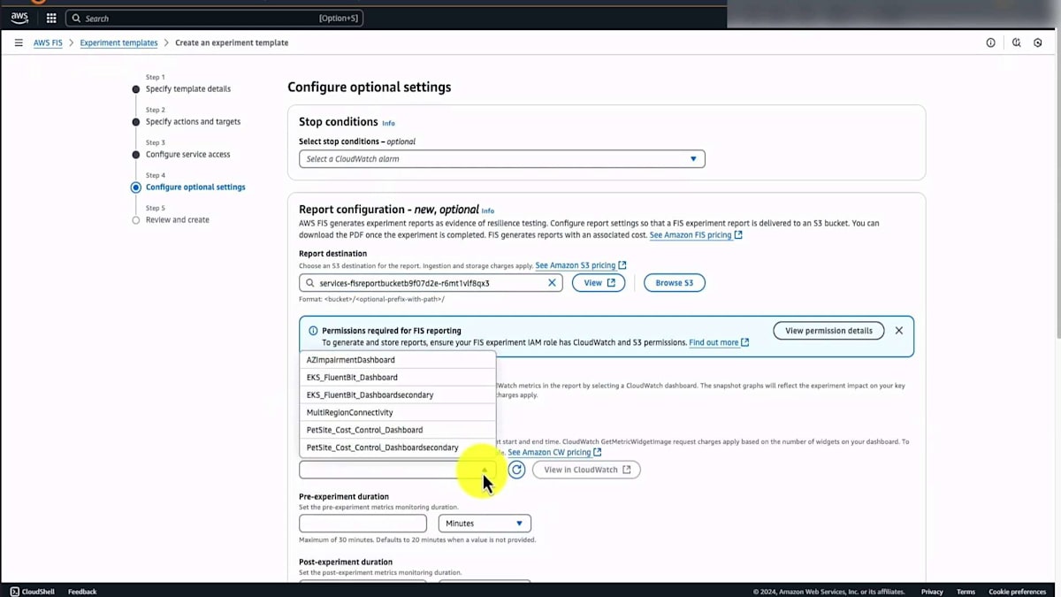Focus the top AWS search box
The height and width of the screenshot is (597, 1061).
(x=214, y=18)
